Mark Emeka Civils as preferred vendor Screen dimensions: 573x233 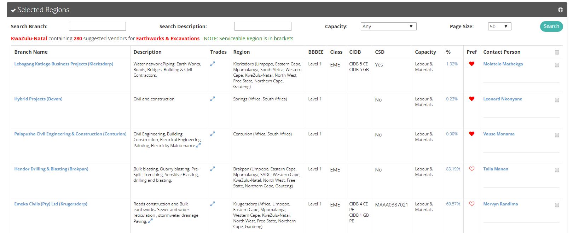coord(471,204)
